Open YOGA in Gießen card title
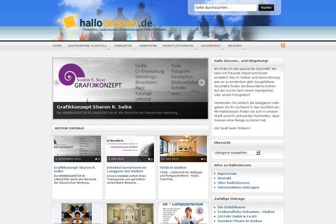 (x=172, y=167)
